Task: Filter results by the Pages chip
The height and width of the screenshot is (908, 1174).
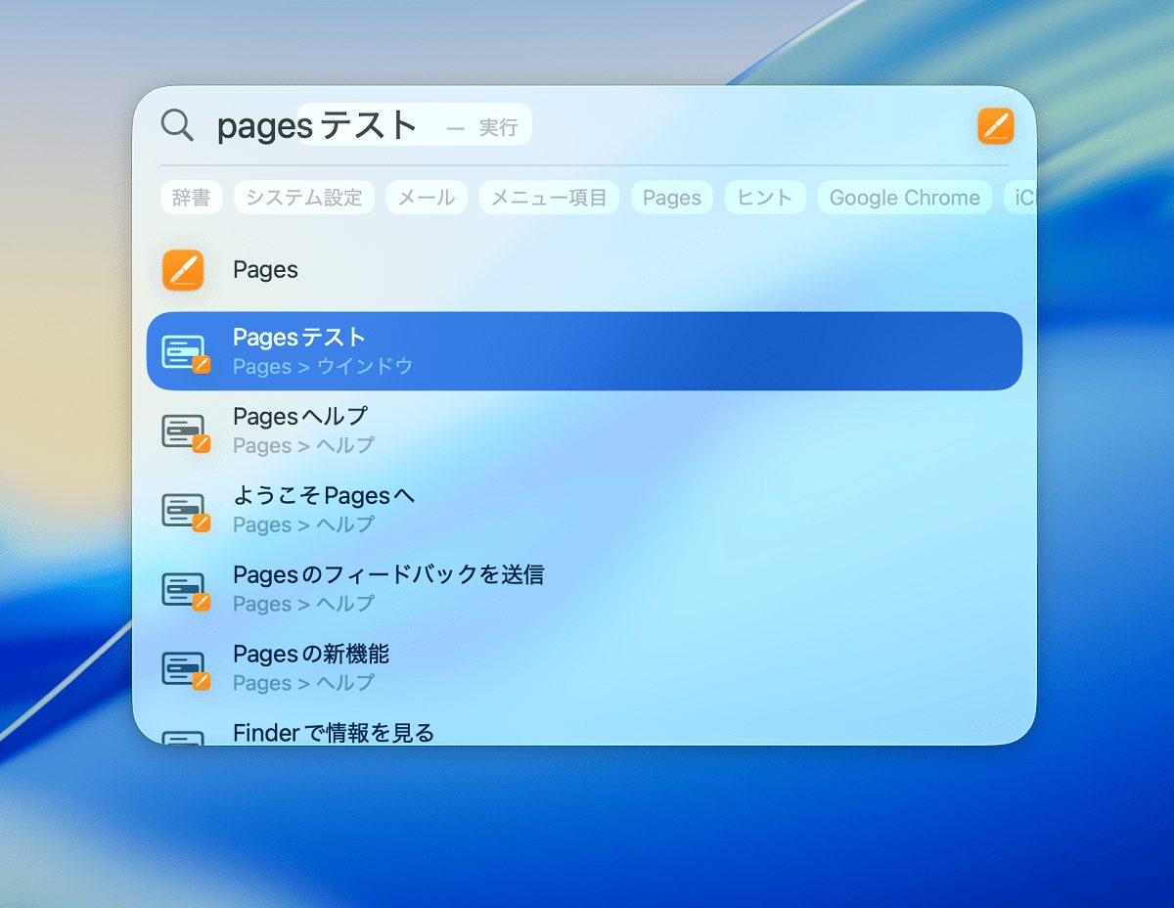Action: click(x=672, y=198)
